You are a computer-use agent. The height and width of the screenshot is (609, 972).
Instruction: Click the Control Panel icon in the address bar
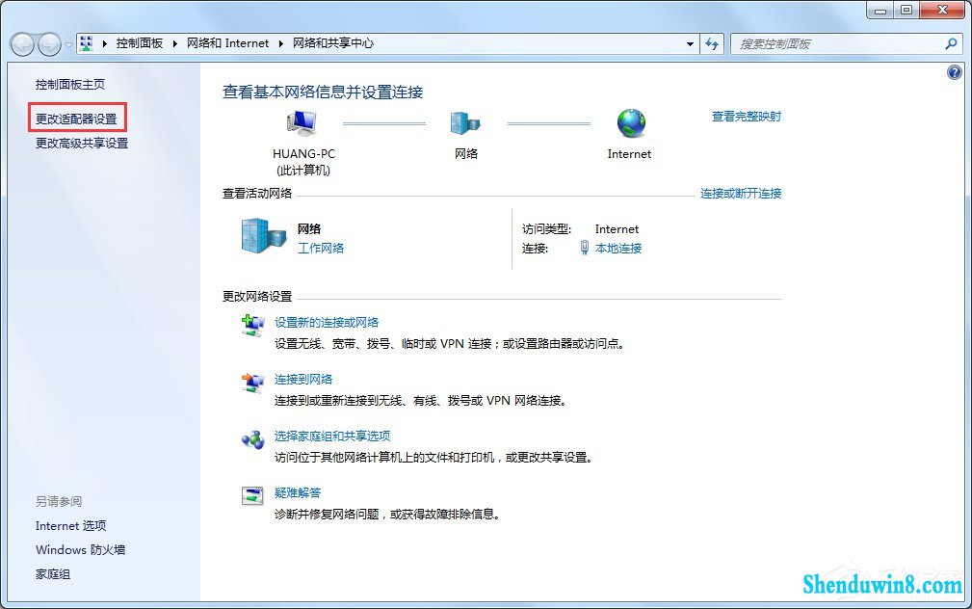86,43
